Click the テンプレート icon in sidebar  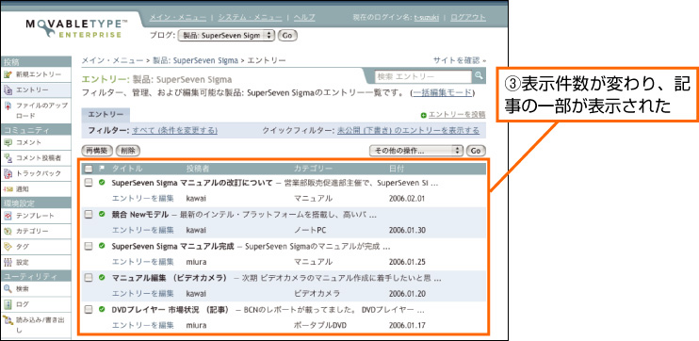pyautogui.click(x=8, y=216)
